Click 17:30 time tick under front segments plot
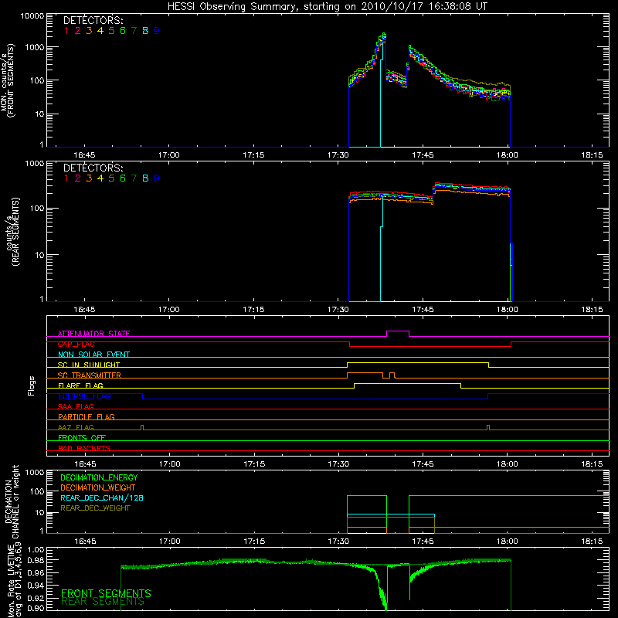The image size is (618, 618). (338, 155)
